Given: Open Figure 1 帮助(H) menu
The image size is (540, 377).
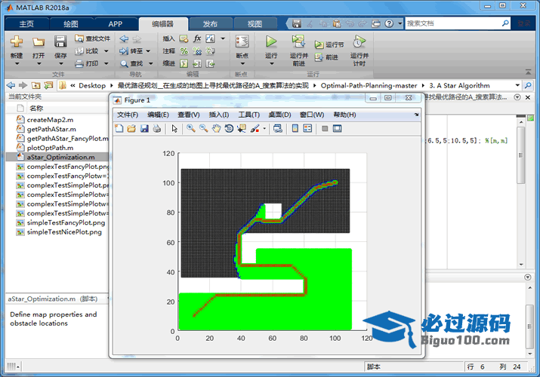Looking at the screenshot, I should click(x=344, y=115).
